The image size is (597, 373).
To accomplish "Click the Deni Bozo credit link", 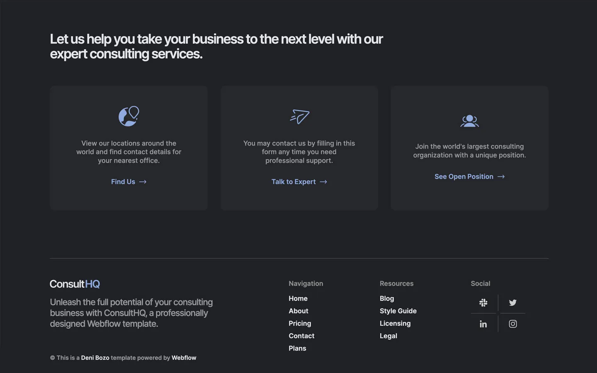I will click(x=95, y=358).
